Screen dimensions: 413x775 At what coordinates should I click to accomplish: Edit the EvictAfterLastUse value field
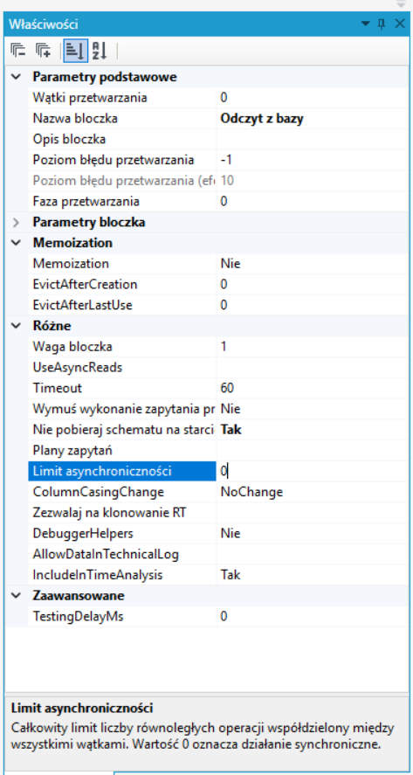coord(312,306)
